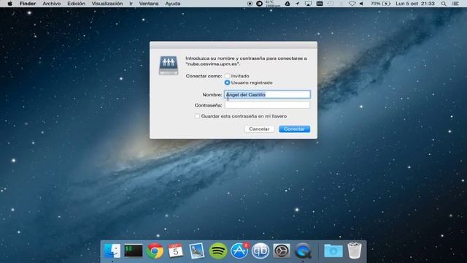This screenshot has height=263, width=467.
Task: Open the App Store dock icon
Action: [239, 251]
